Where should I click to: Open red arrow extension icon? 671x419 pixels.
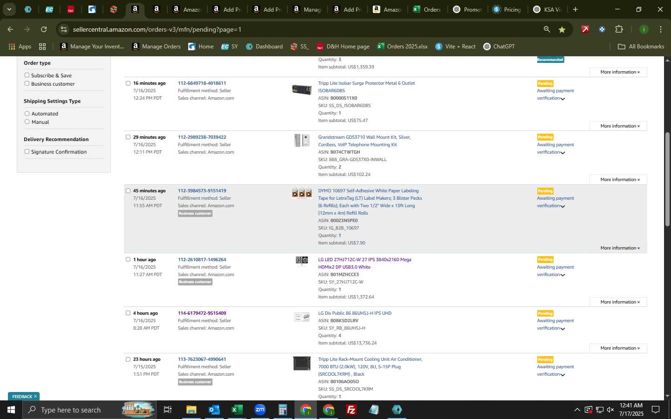[x=585, y=29]
